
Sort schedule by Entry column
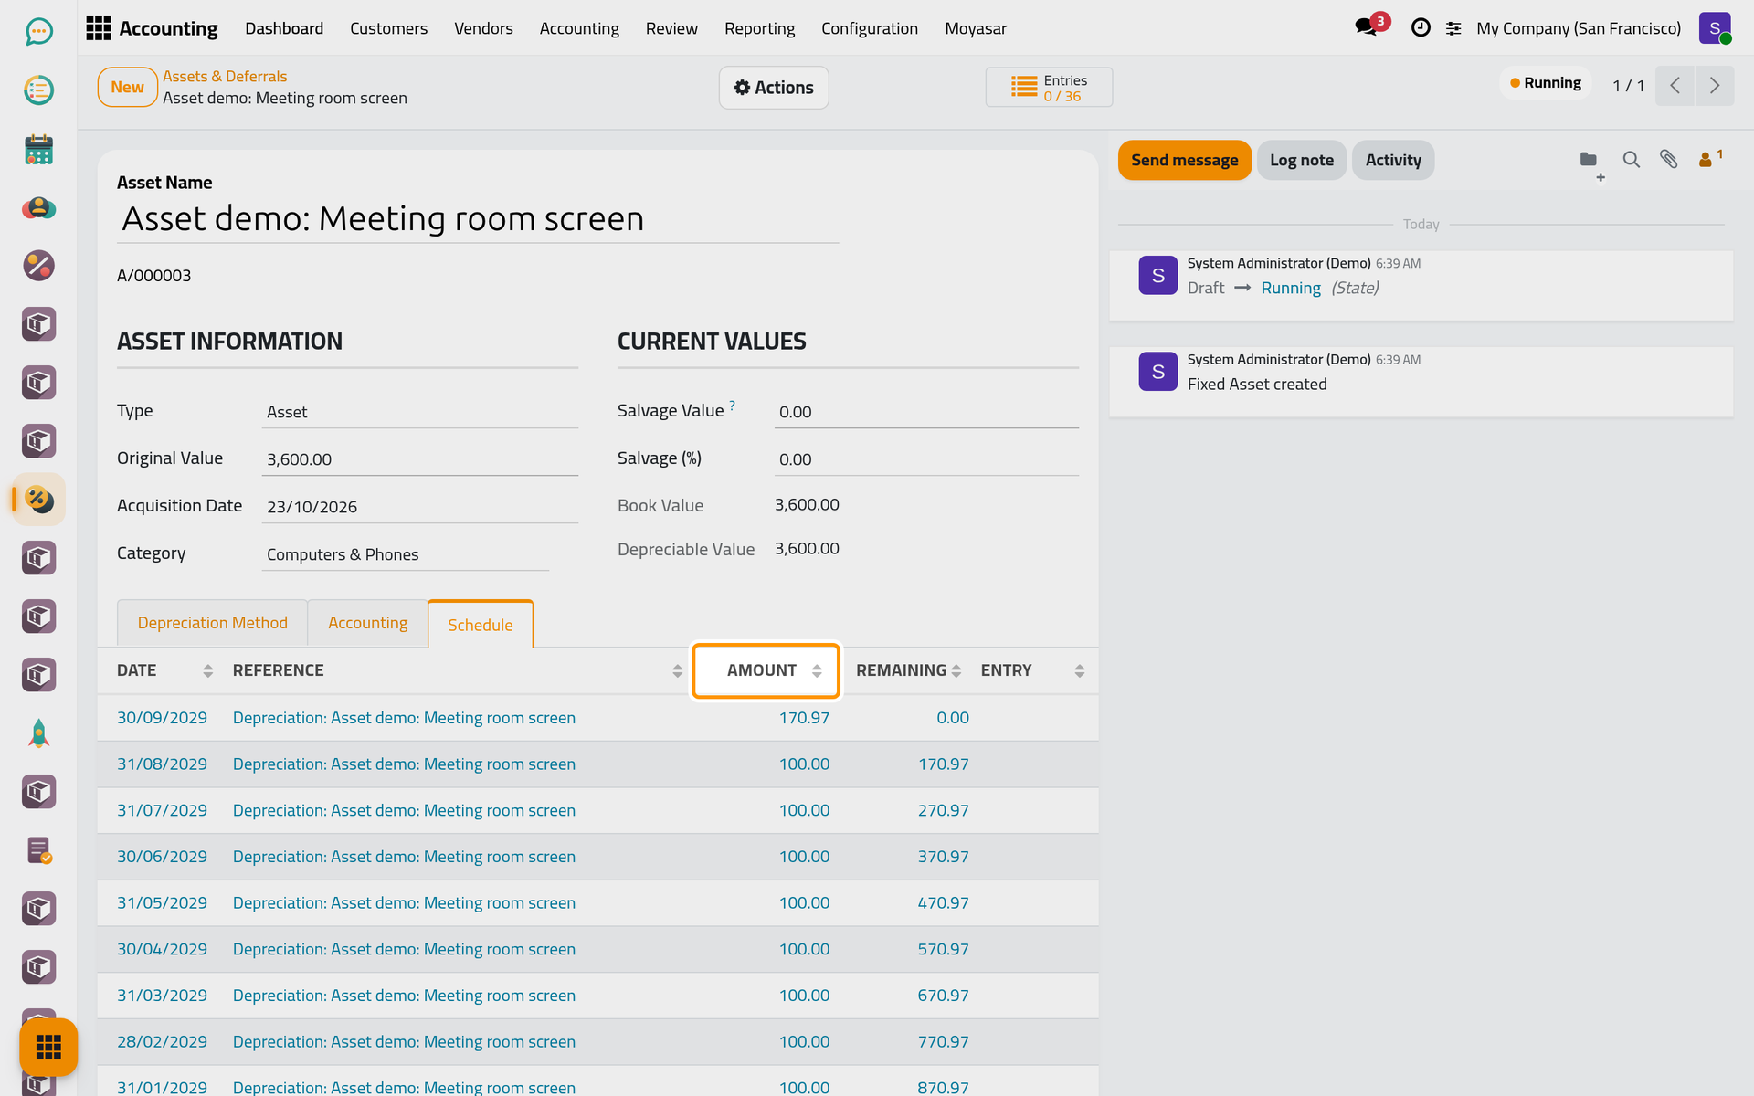1032,670
